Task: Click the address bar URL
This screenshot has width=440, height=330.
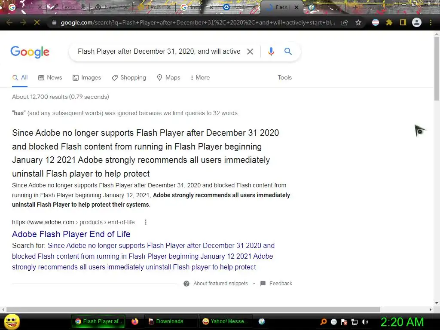Action: (x=198, y=22)
